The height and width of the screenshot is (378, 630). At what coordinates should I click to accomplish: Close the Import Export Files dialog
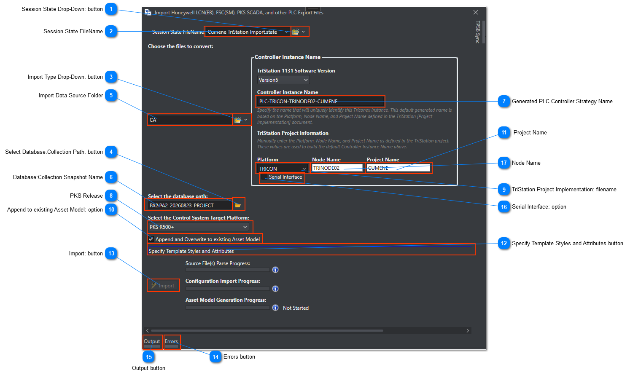click(x=476, y=12)
